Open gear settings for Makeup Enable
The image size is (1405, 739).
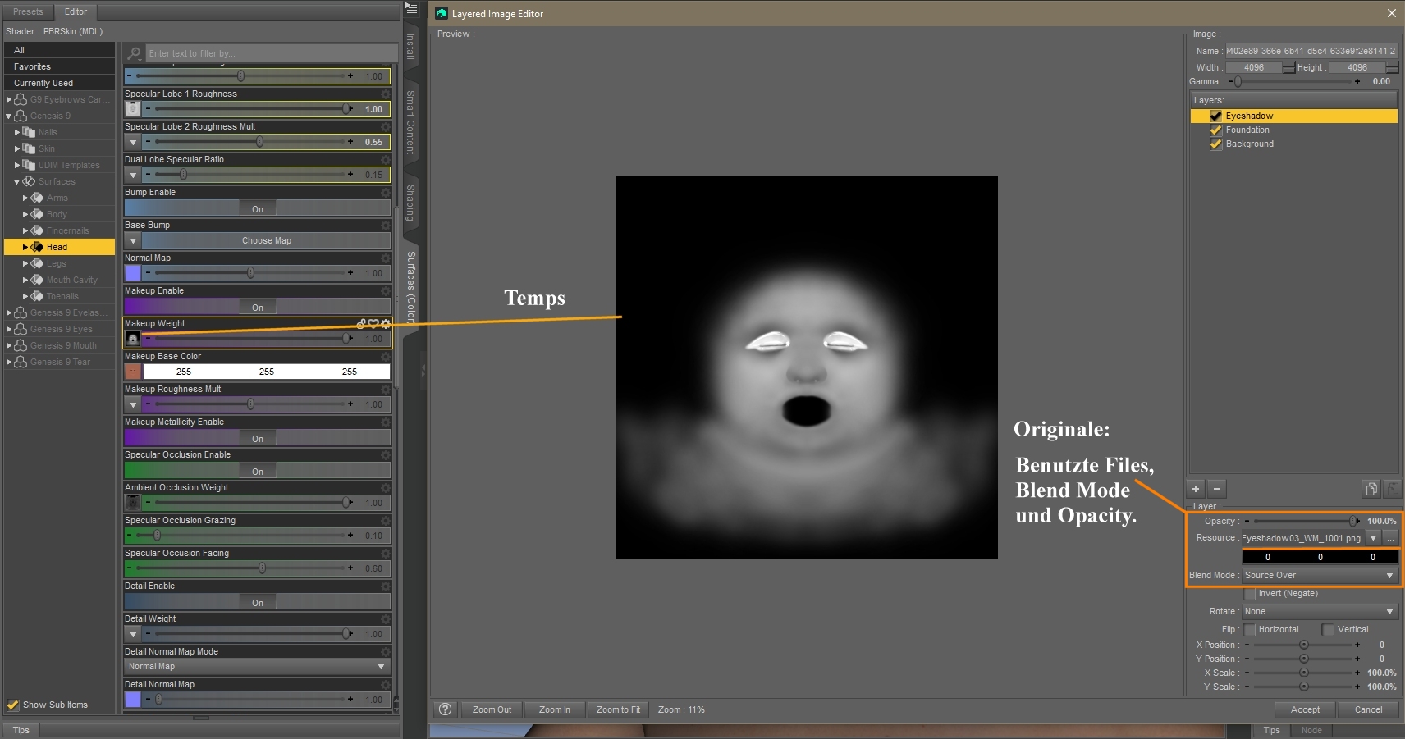386,291
